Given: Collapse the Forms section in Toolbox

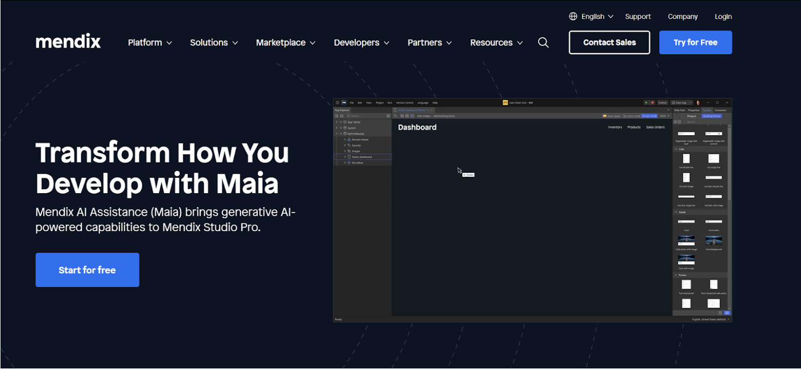Looking at the screenshot, I should (x=676, y=275).
